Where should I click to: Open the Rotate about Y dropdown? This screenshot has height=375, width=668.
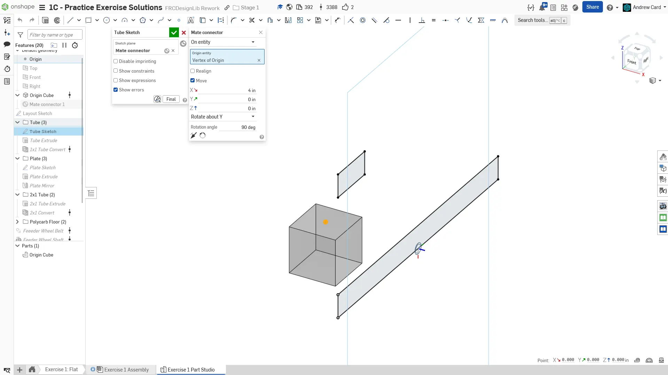coord(223,117)
